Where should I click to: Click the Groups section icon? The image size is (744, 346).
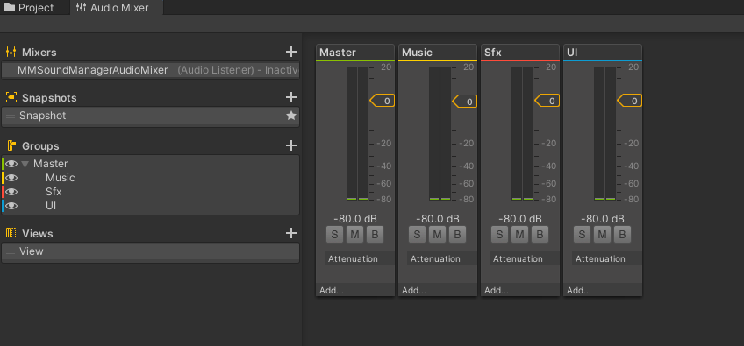(11, 146)
